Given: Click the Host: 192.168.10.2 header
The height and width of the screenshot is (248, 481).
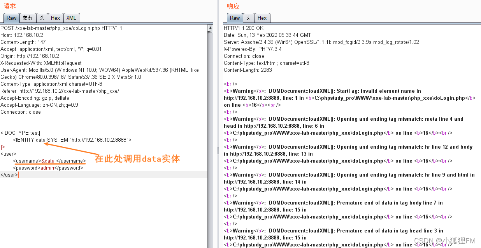Looking at the screenshot, I should click(22, 35).
